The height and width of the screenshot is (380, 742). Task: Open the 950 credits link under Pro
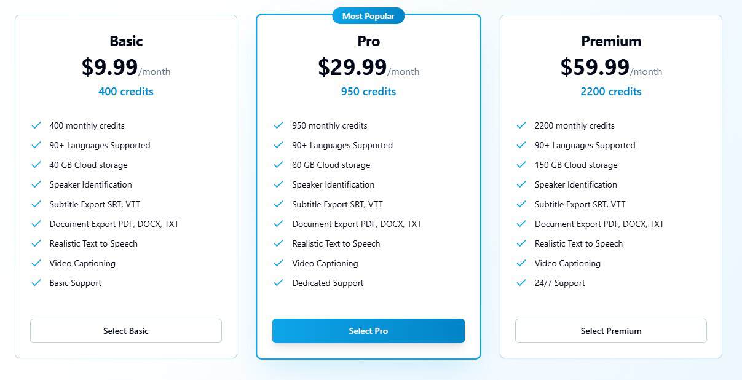click(x=368, y=91)
